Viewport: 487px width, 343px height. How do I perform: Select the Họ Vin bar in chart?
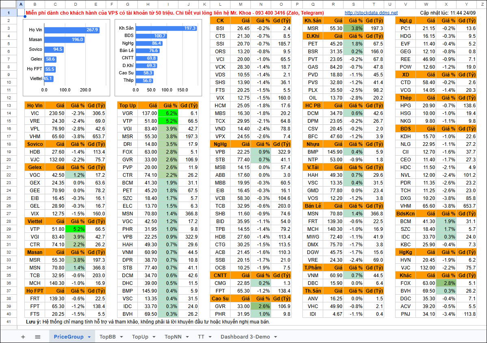click(x=72, y=30)
